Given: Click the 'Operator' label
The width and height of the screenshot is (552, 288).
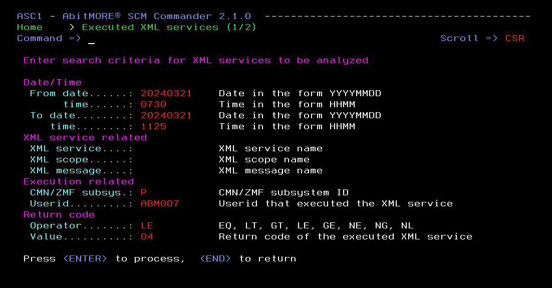Looking at the screenshot, I should pos(56,226).
